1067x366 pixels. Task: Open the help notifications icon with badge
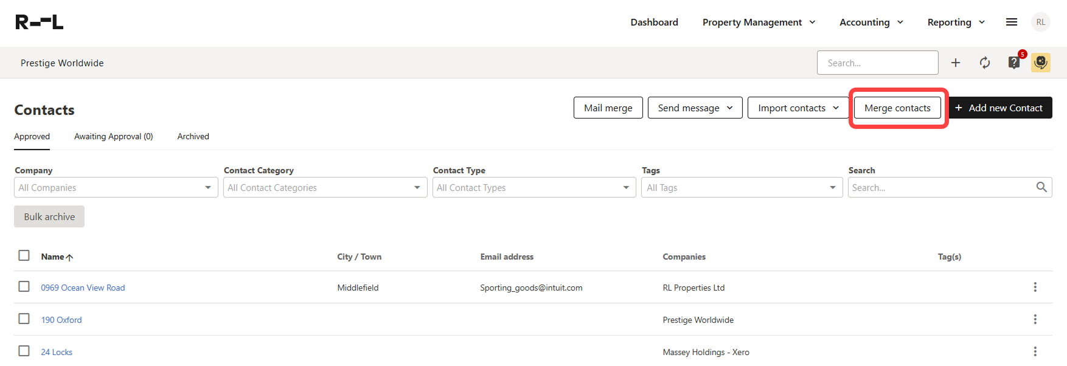(1014, 63)
